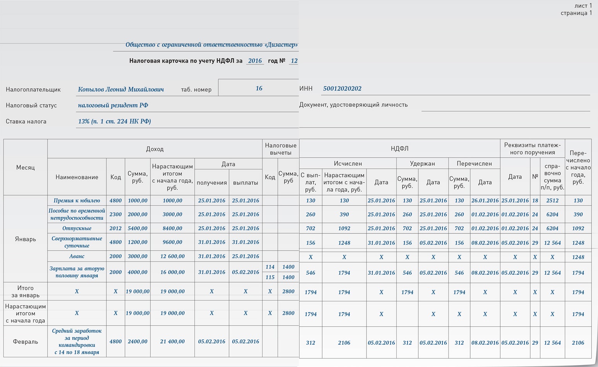Viewport: 598px width, 367px height.
Task: Click the таб. номер field with 16
Action: [259, 88]
